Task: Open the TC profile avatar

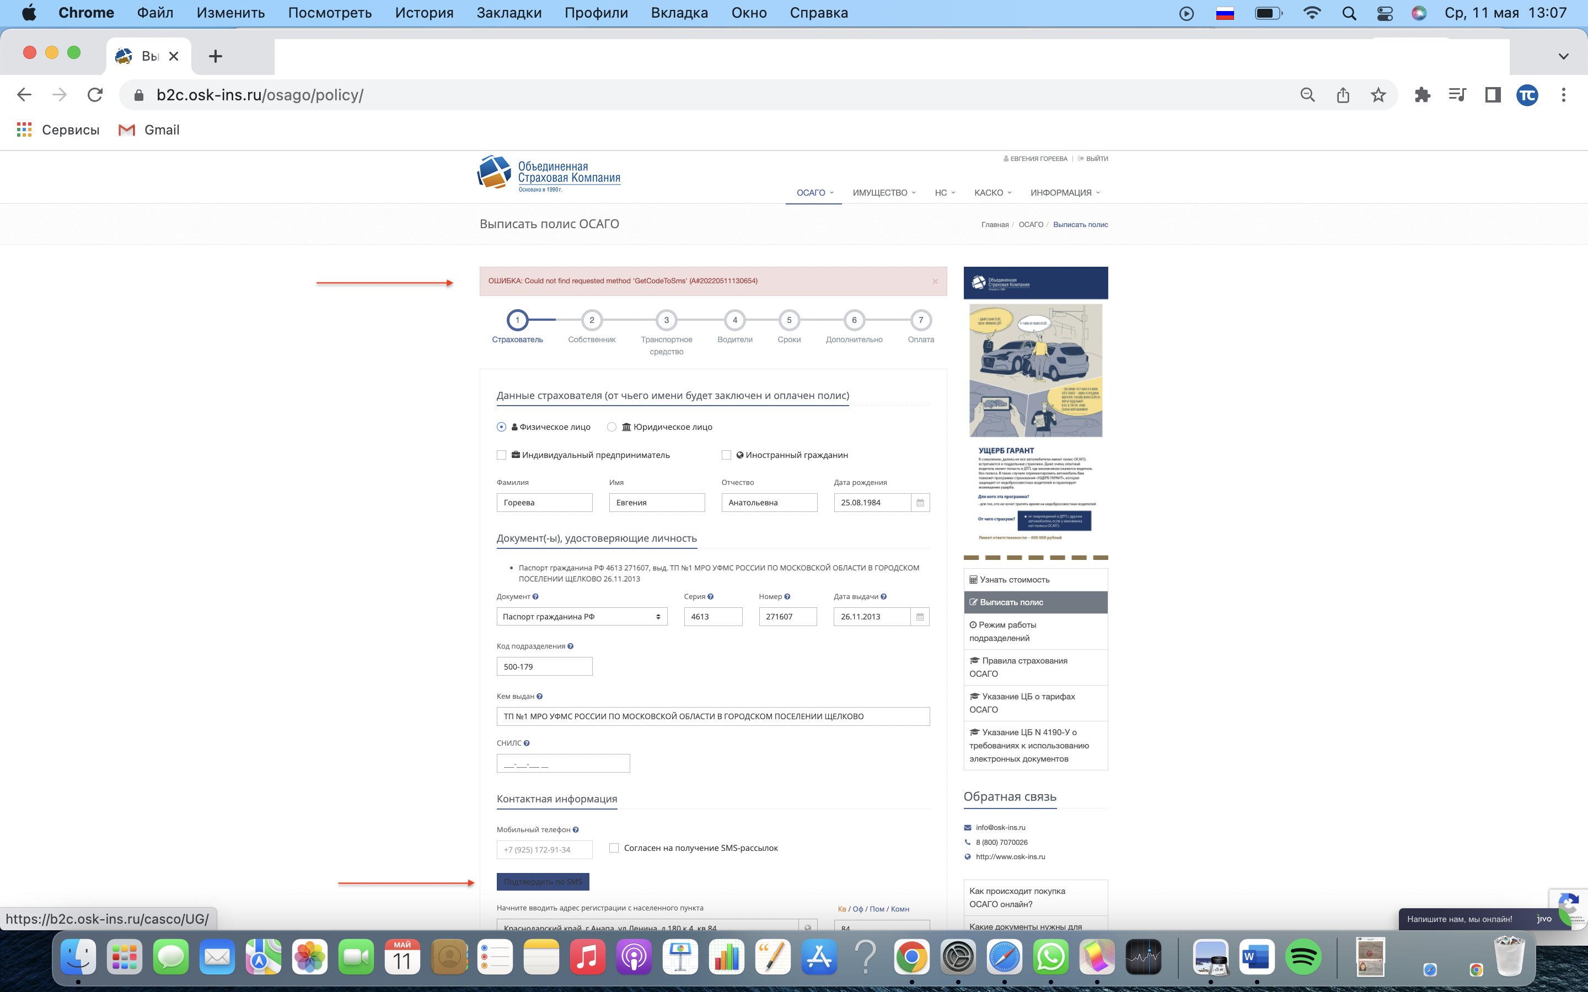Action: coord(1528,95)
